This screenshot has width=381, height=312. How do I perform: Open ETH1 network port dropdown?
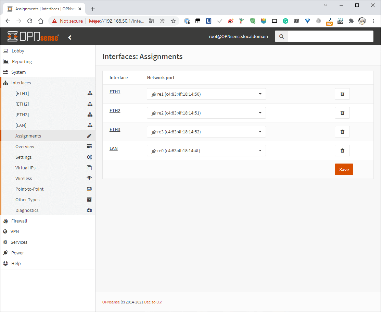tap(206, 94)
